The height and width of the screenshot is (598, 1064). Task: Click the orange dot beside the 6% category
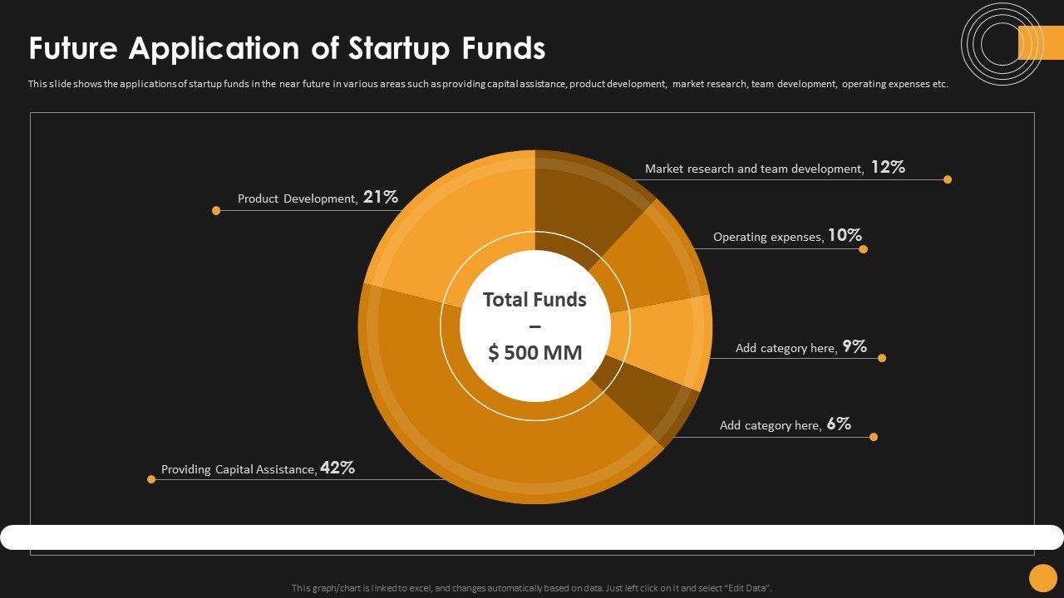coord(874,437)
